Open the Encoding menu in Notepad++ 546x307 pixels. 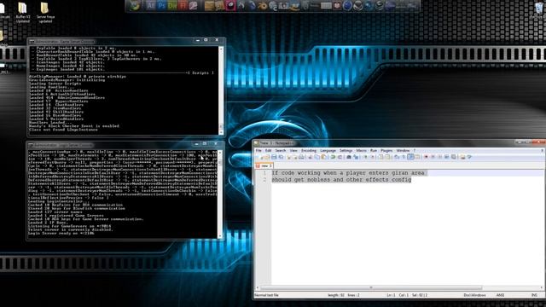point(309,151)
